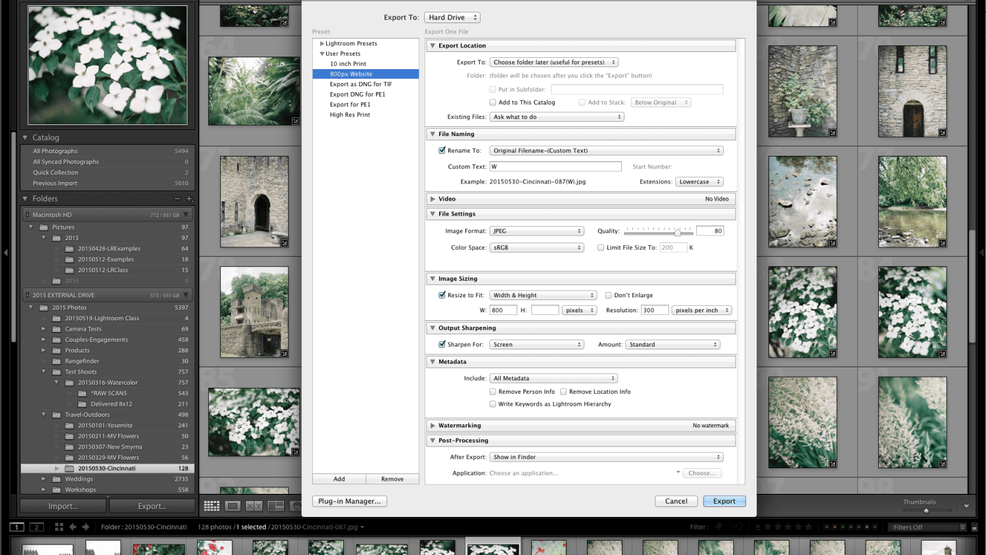Image resolution: width=986 pixels, height=555 pixels.
Task: Toggle rating comparison symbol in filter bar
Action: click(757, 527)
